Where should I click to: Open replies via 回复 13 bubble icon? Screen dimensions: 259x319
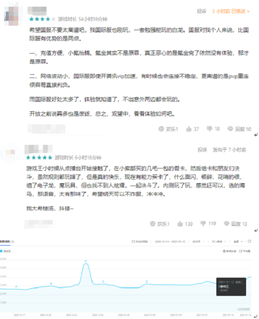click(227, 224)
